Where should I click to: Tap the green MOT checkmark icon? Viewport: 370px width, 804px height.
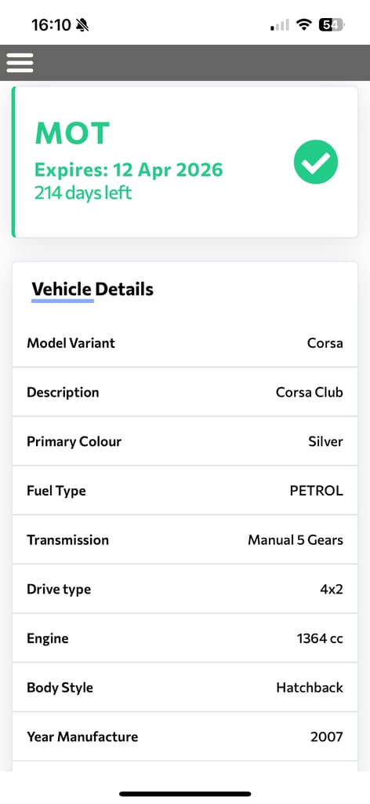[x=316, y=162]
